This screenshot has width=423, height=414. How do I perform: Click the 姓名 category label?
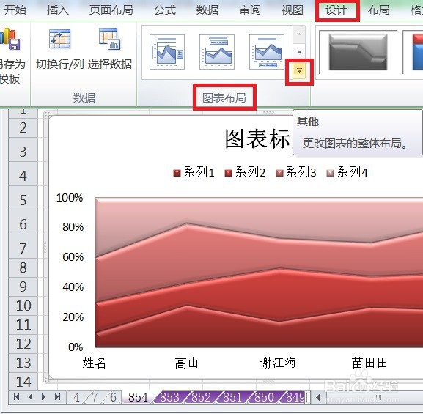point(94,363)
